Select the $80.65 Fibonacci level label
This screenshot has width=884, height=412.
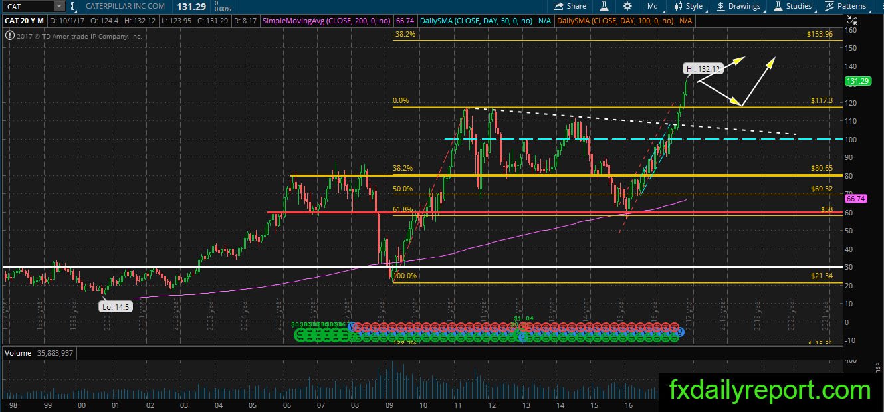(x=822, y=169)
